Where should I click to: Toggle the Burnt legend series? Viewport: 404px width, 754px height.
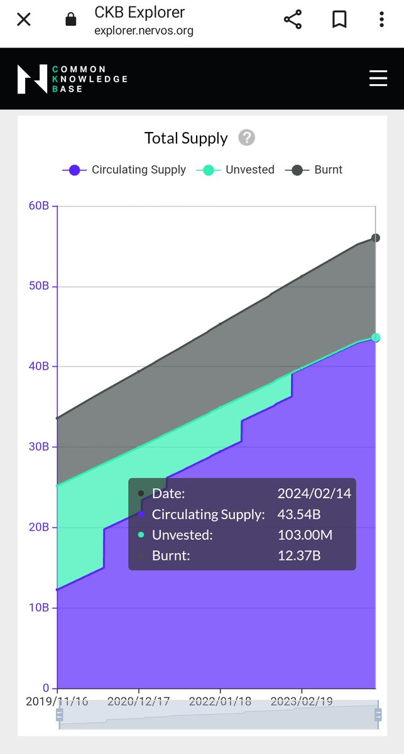tap(314, 170)
